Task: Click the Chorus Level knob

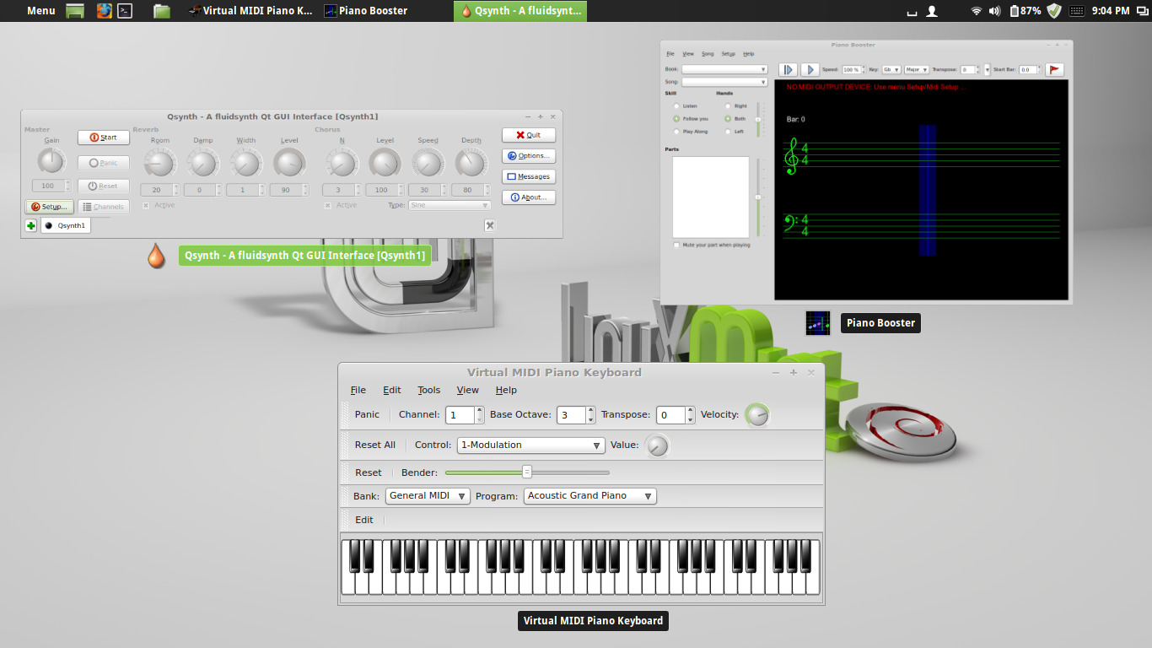Action: tap(385, 162)
